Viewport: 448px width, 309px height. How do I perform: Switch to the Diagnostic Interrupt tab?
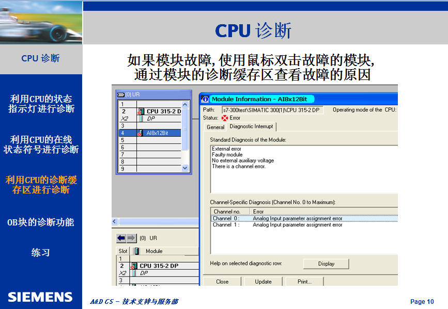(x=251, y=126)
